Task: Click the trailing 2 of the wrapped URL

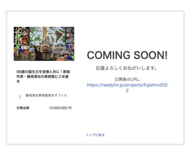Action: point(127,90)
